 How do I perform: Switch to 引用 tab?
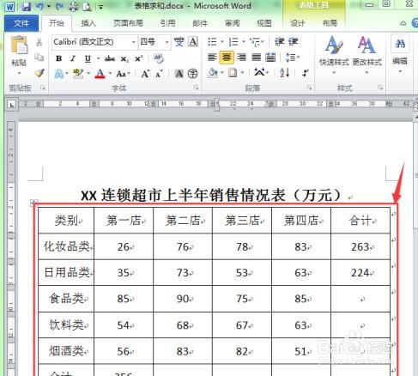[167, 23]
